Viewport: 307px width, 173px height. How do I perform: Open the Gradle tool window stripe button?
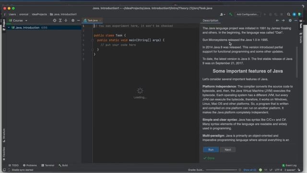(301, 38)
